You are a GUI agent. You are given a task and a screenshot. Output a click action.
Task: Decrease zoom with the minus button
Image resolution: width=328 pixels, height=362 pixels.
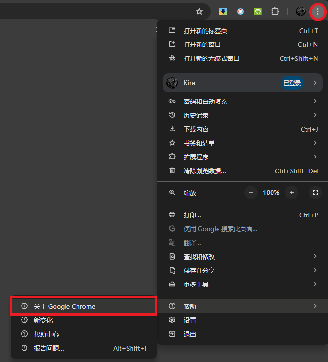pyautogui.click(x=251, y=192)
